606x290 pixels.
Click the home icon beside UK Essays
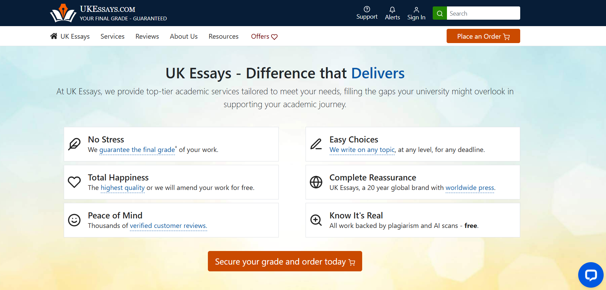click(54, 36)
